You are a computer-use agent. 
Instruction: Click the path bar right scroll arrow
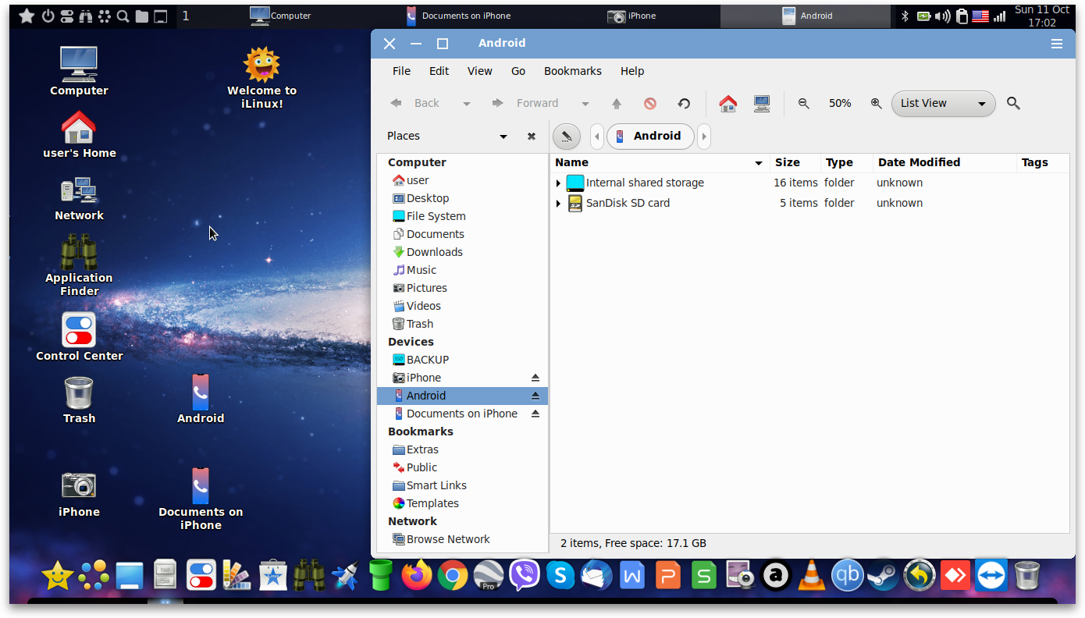click(x=704, y=136)
